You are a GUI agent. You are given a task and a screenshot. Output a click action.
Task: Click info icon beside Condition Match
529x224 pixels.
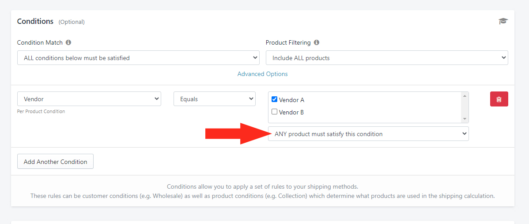point(68,42)
